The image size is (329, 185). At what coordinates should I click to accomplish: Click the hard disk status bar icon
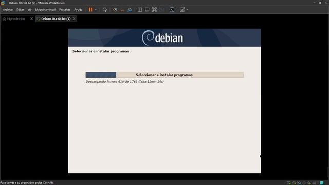[x=289, y=183]
